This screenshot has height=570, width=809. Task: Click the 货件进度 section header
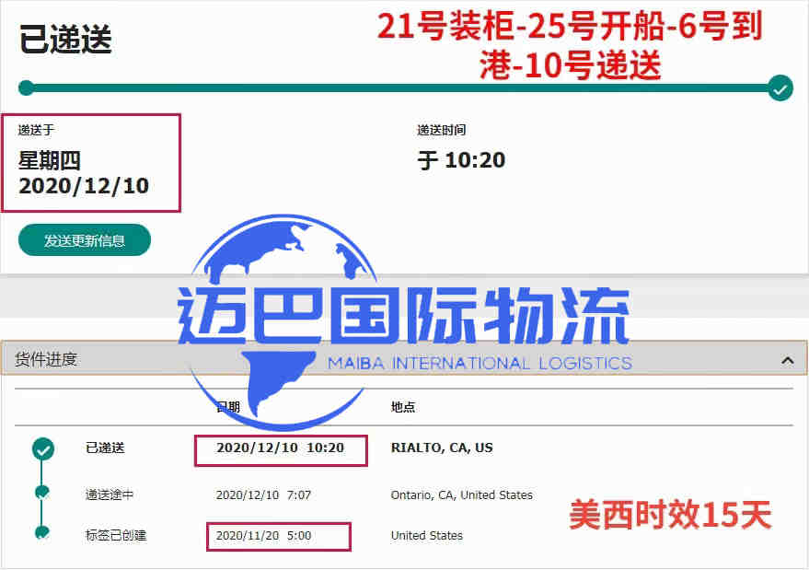(x=404, y=358)
